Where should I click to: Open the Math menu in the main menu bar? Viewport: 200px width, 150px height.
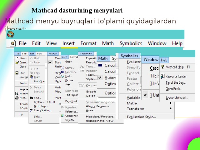click(108, 43)
